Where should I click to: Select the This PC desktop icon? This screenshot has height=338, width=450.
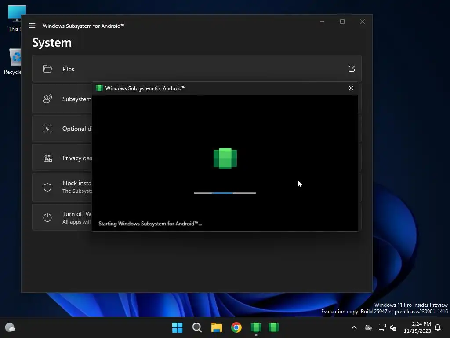click(x=16, y=18)
